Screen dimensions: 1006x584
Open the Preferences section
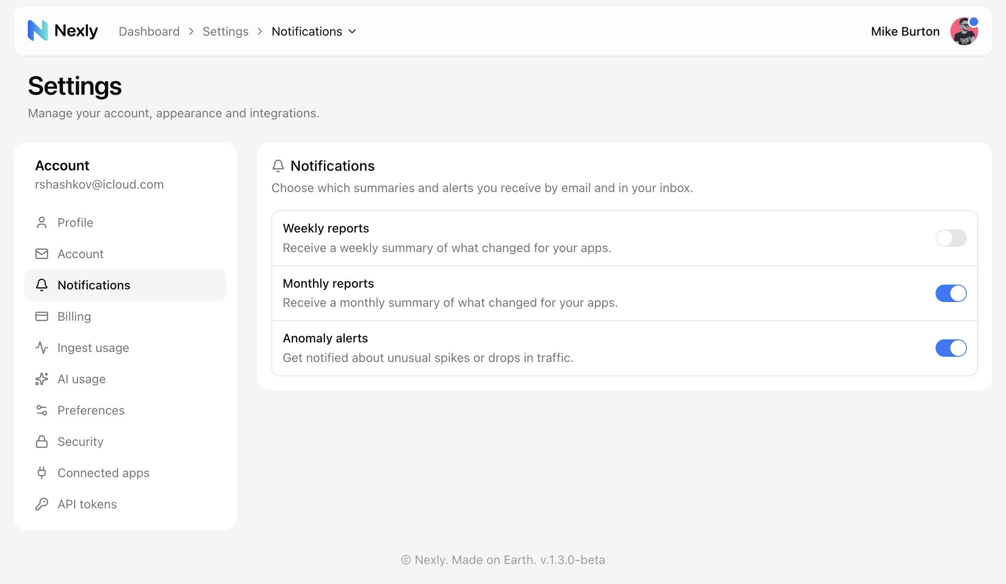click(125, 410)
